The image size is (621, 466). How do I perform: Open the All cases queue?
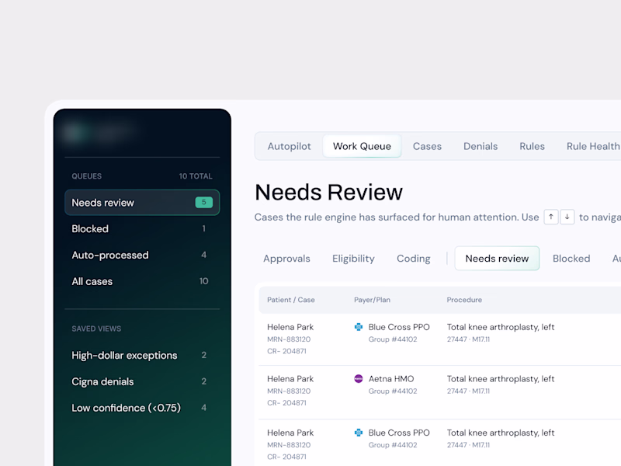coord(142,281)
